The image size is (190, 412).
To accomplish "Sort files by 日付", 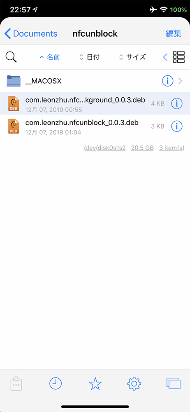I will (x=90, y=57).
